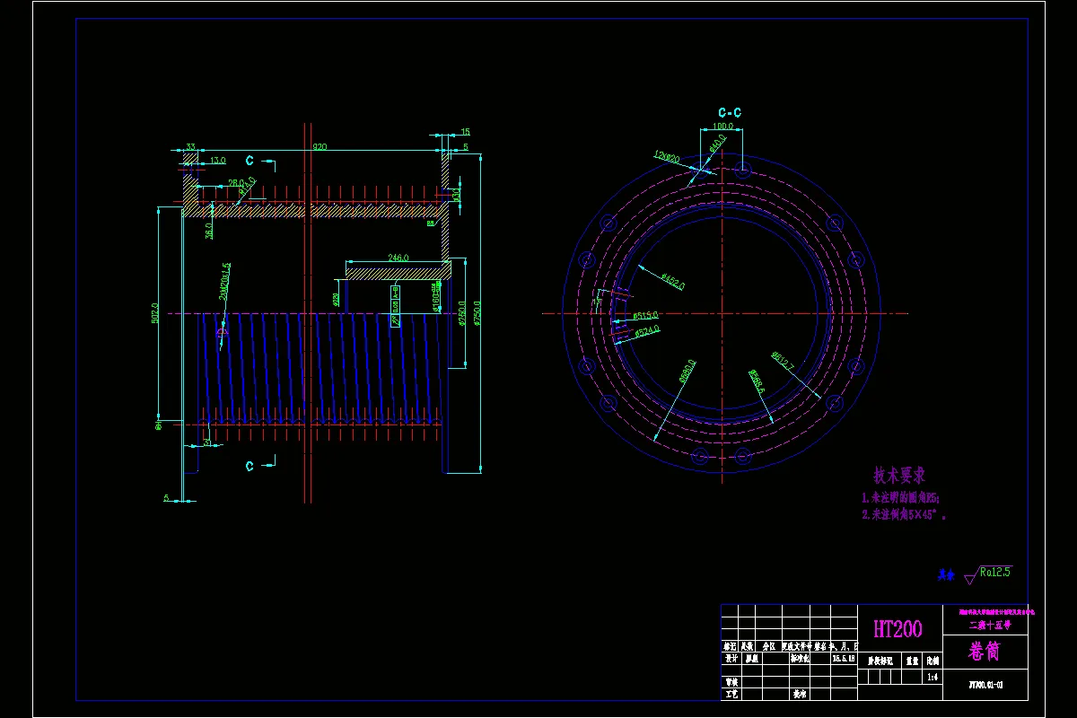Click the 246.0 hub length dimension
Viewport: 1077px width, 718px height.
(398, 258)
